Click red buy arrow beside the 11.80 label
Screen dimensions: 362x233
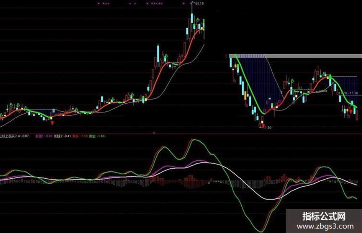[264, 125]
